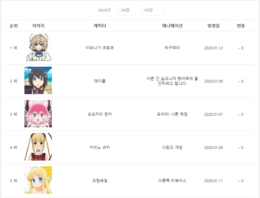Click the 크림베일 character thumbnail
260x198 pixels.
[x=38, y=180]
